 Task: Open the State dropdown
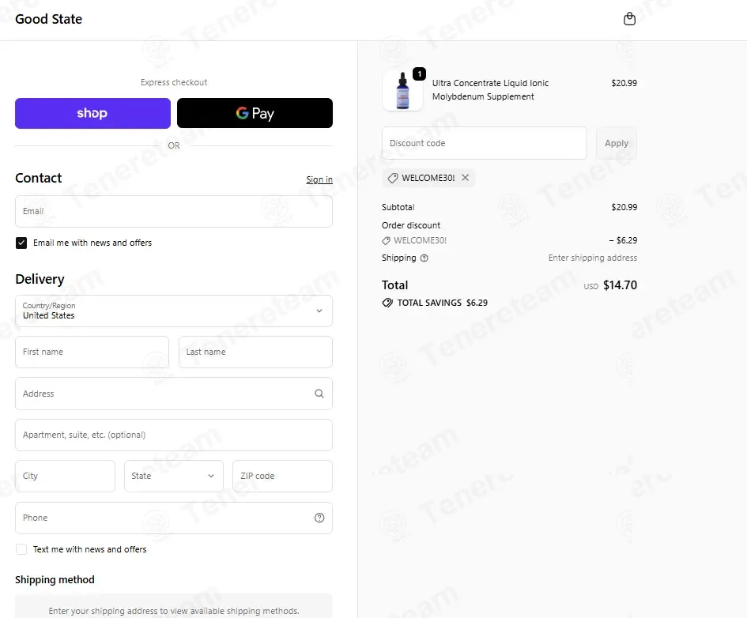[174, 476]
